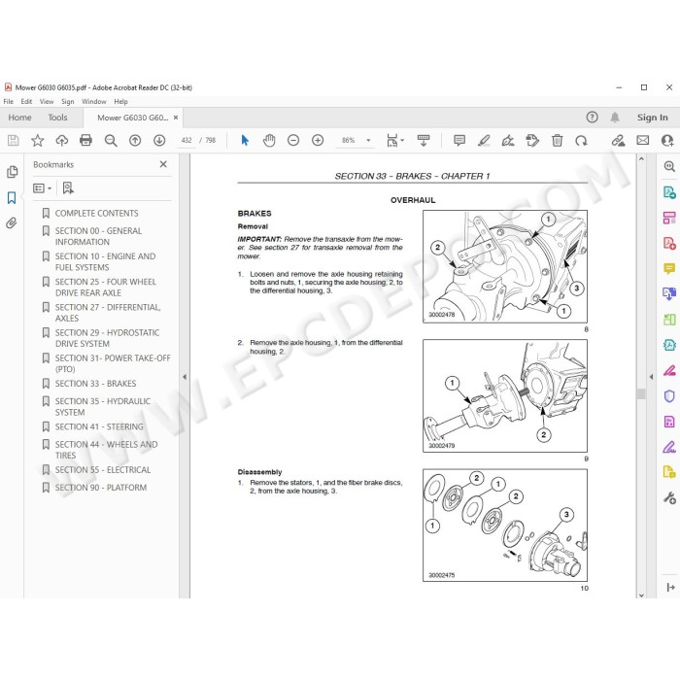
Task: Share a link to the file
Action: (618, 140)
